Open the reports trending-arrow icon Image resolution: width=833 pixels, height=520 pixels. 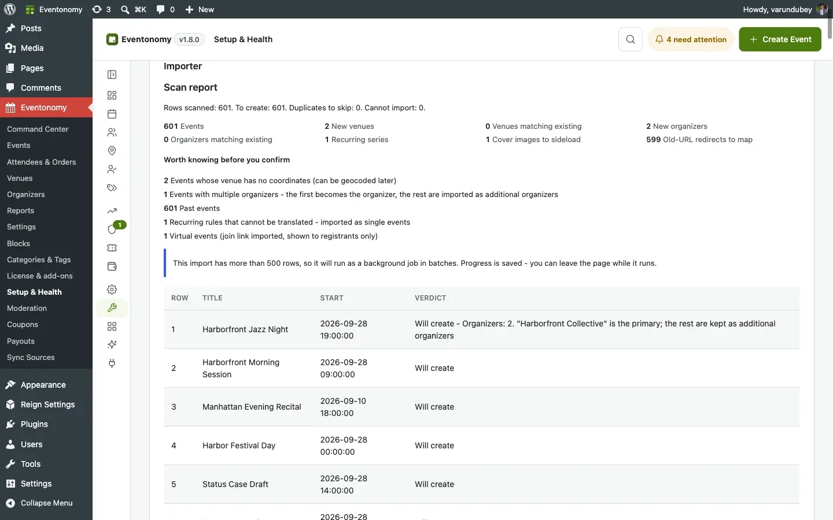[x=112, y=211]
